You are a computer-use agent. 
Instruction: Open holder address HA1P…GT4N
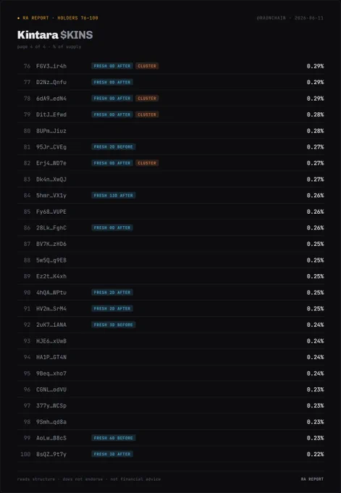tap(51, 357)
